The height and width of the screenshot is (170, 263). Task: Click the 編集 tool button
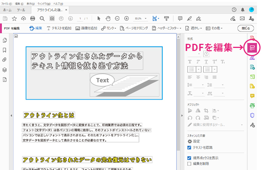tap(36, 28)
